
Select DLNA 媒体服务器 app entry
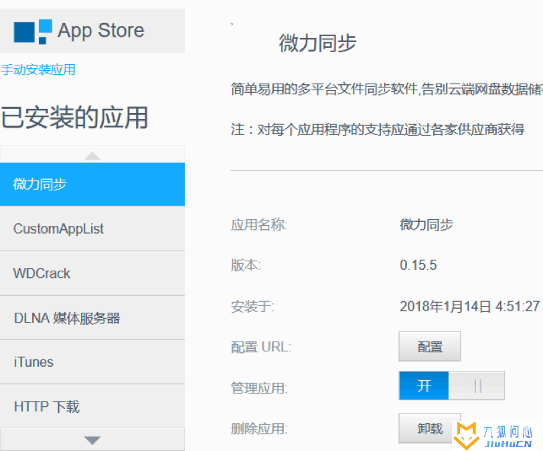[92, 318]
